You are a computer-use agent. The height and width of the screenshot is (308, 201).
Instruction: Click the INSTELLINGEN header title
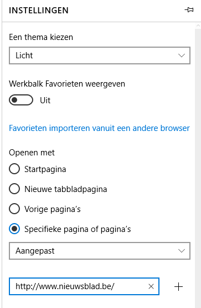(39, 11)
